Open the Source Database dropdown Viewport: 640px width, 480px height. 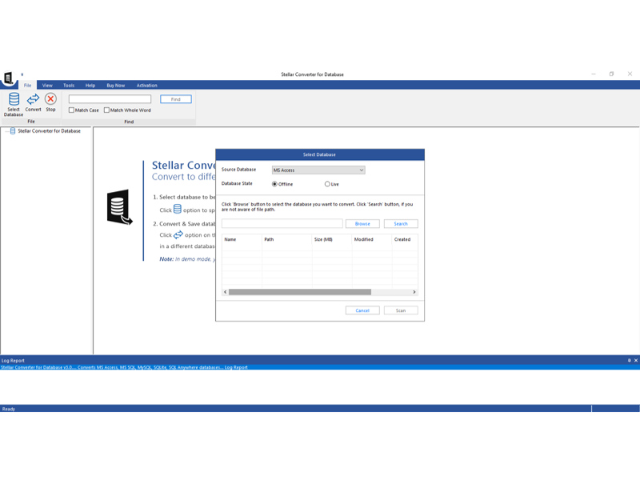pyautogui.click(x=318, y=170)
